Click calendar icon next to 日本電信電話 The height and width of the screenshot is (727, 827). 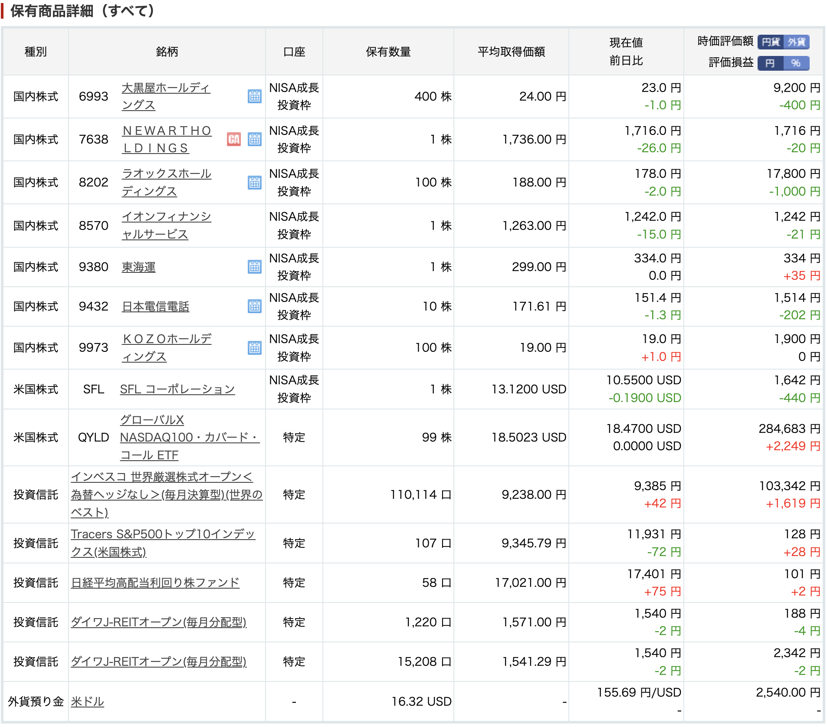(x=254, y=306)
